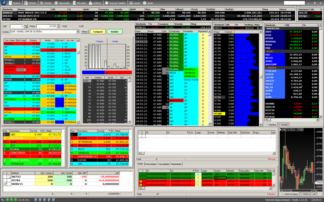
Task: Click the Negociação icon
Action: pos(62,3)
